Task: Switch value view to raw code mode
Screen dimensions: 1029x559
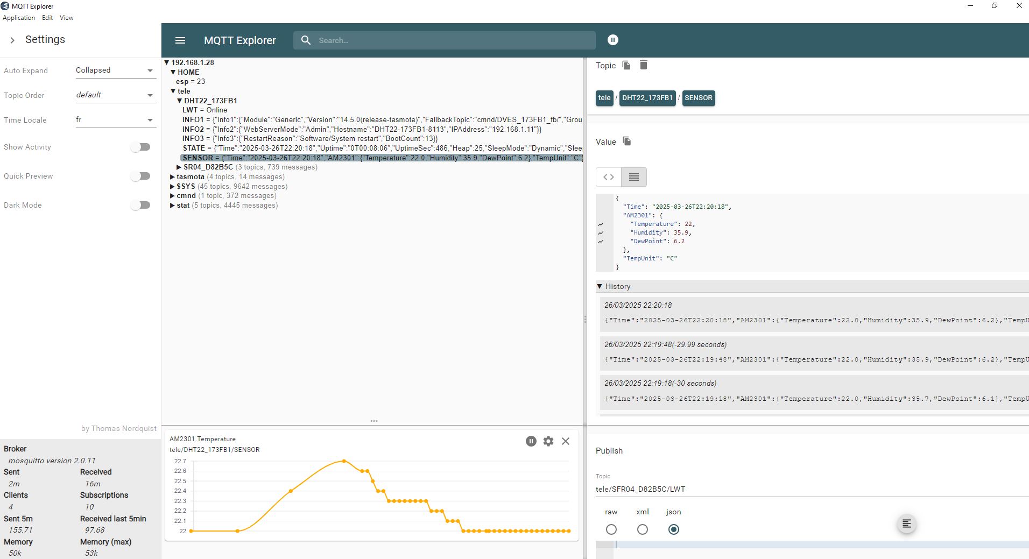Action: [609, 177]
